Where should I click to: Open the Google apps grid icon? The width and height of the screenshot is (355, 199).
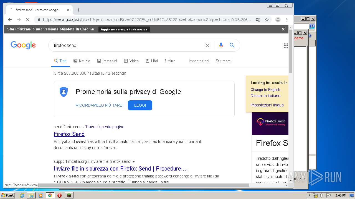click(x=286, y=46)
